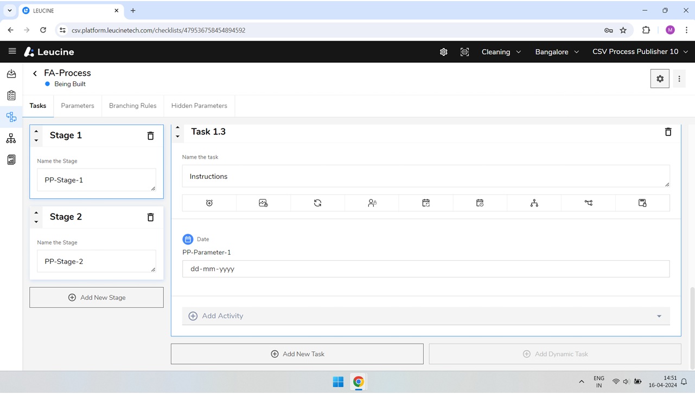Move Stage 1 up arrow
Viewport: 695px width, 394px height.
(x=36, y=131)
